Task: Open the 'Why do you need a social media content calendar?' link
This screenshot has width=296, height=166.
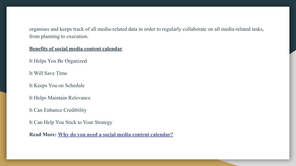Action: [115, 135]
